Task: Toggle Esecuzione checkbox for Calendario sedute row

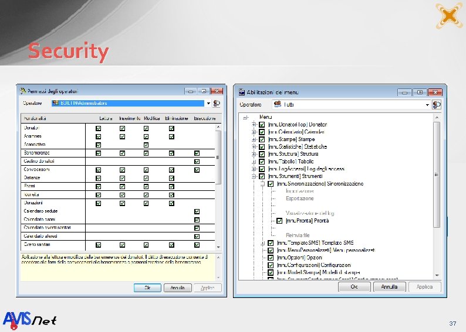Action: (197, 211)
